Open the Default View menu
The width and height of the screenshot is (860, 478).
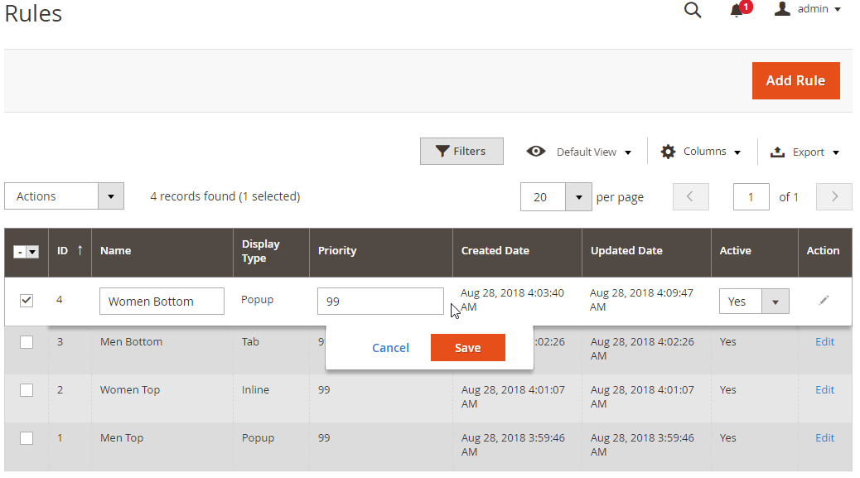tap(579, 152)
